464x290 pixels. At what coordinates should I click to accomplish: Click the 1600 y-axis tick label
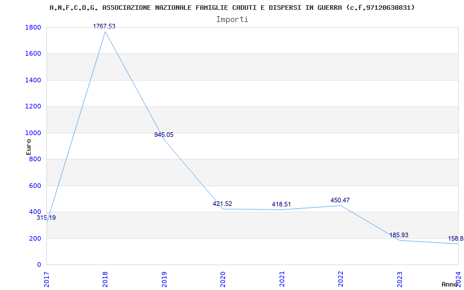(x=33, y=54)
